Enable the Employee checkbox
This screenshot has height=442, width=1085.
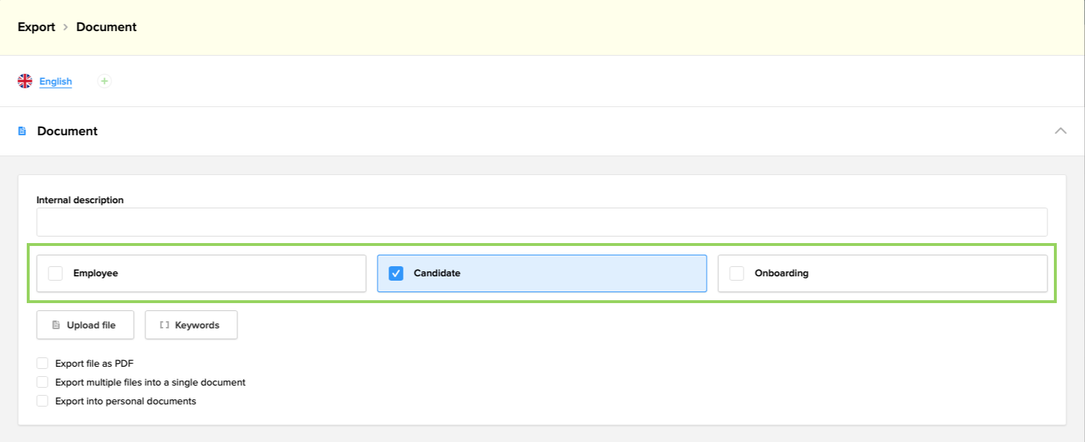(54, 273)
